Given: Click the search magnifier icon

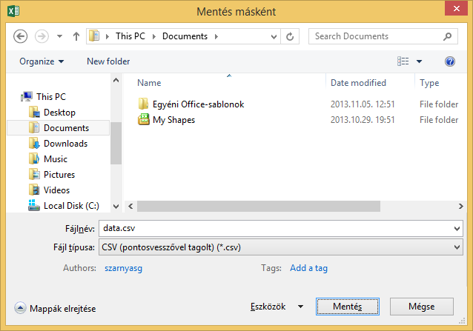Looking at the screenshot, I should (447, 36).
